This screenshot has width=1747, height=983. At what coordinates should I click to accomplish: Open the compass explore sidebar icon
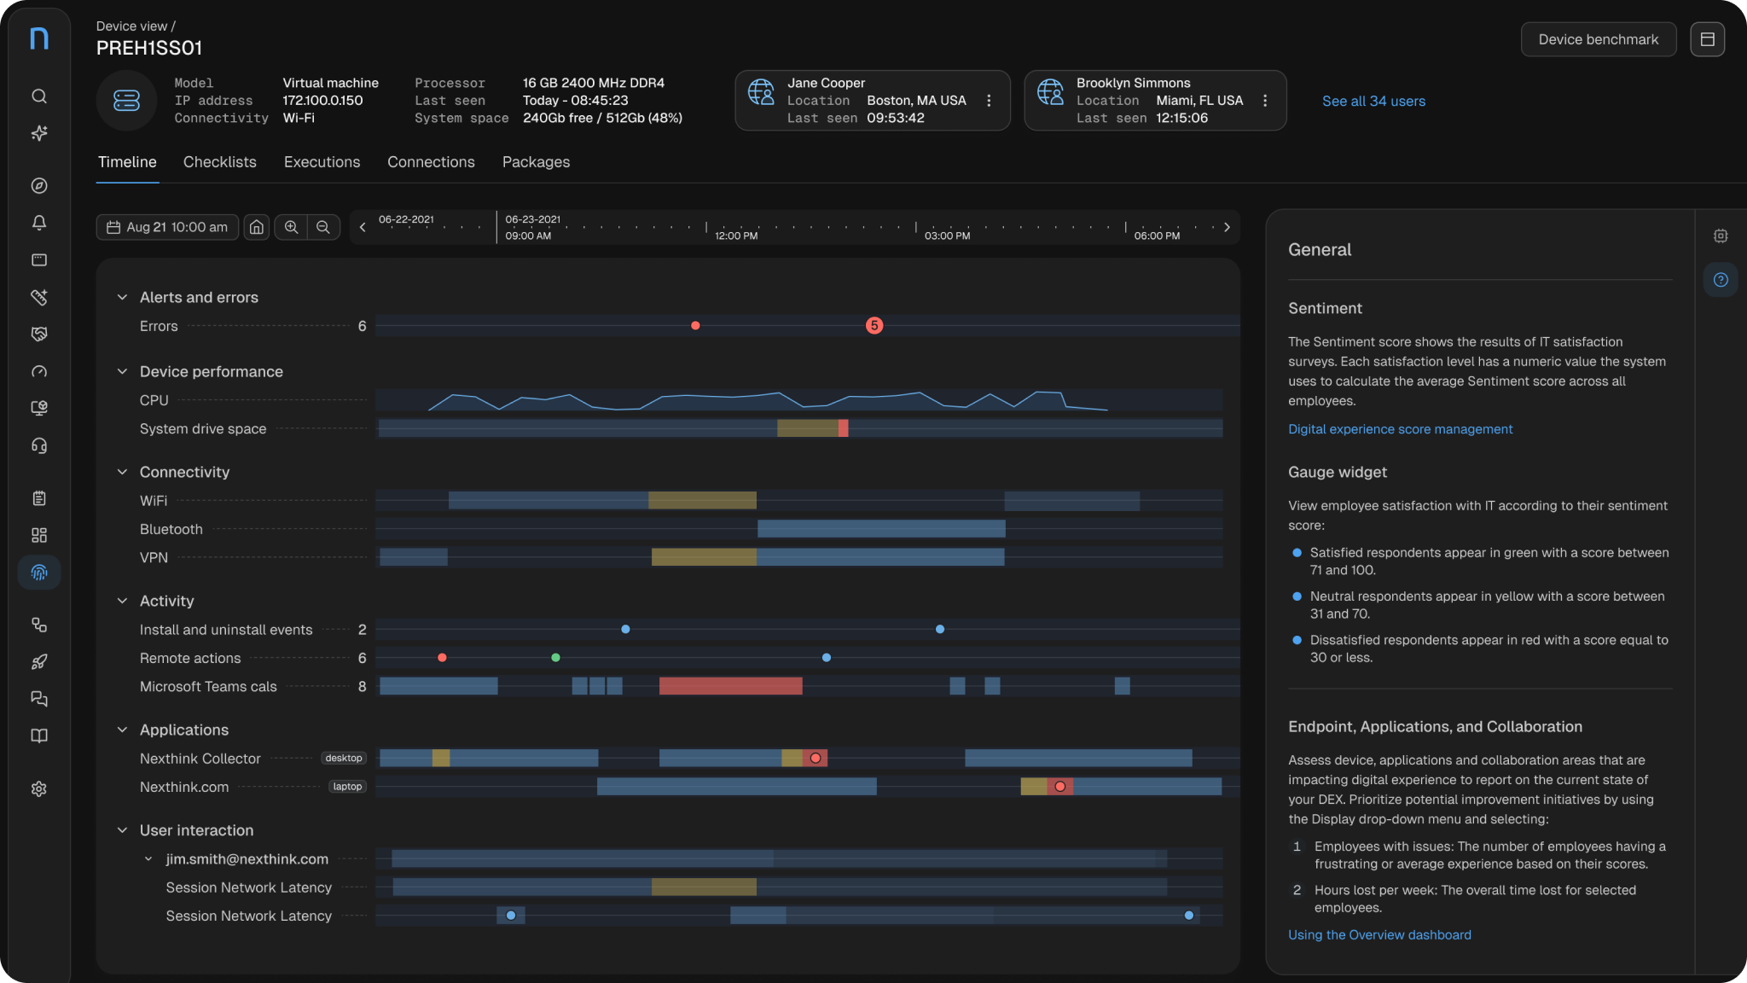pyautogui.click(x=39, y=186)
